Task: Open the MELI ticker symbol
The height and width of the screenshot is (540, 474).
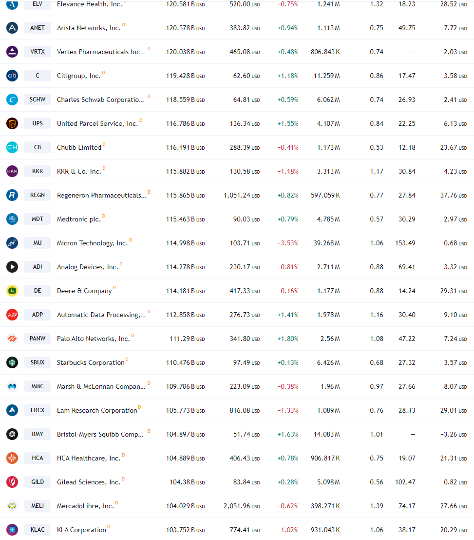Action: [x=38, y=506]
